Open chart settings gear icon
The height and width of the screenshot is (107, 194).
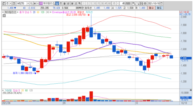click(x=145, y=4)
